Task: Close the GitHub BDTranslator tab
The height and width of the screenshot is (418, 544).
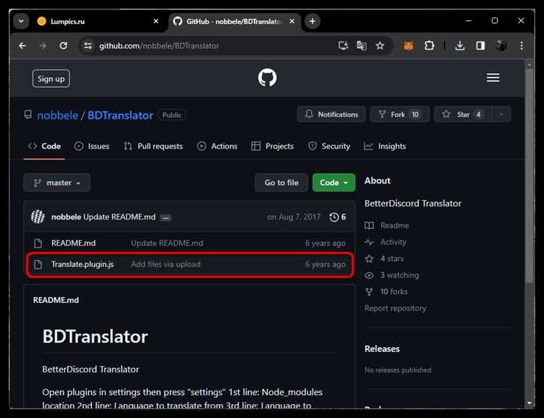Action: [292, 22]
